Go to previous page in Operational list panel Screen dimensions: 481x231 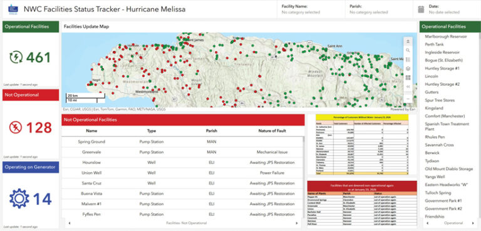pos(427,223)
